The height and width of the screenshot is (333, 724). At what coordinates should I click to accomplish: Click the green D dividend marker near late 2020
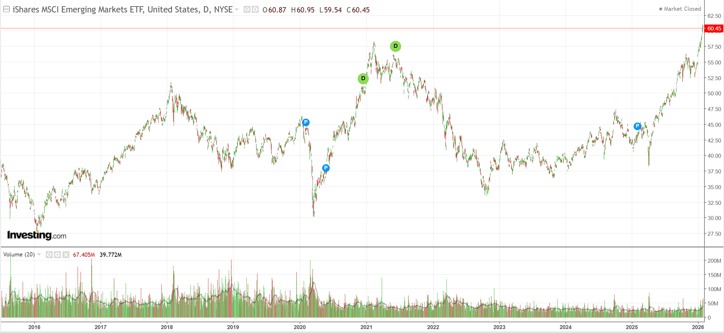pyautogui.click(x=363, y=79)
